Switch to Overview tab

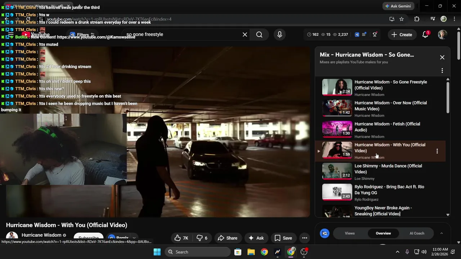point(383,233)
